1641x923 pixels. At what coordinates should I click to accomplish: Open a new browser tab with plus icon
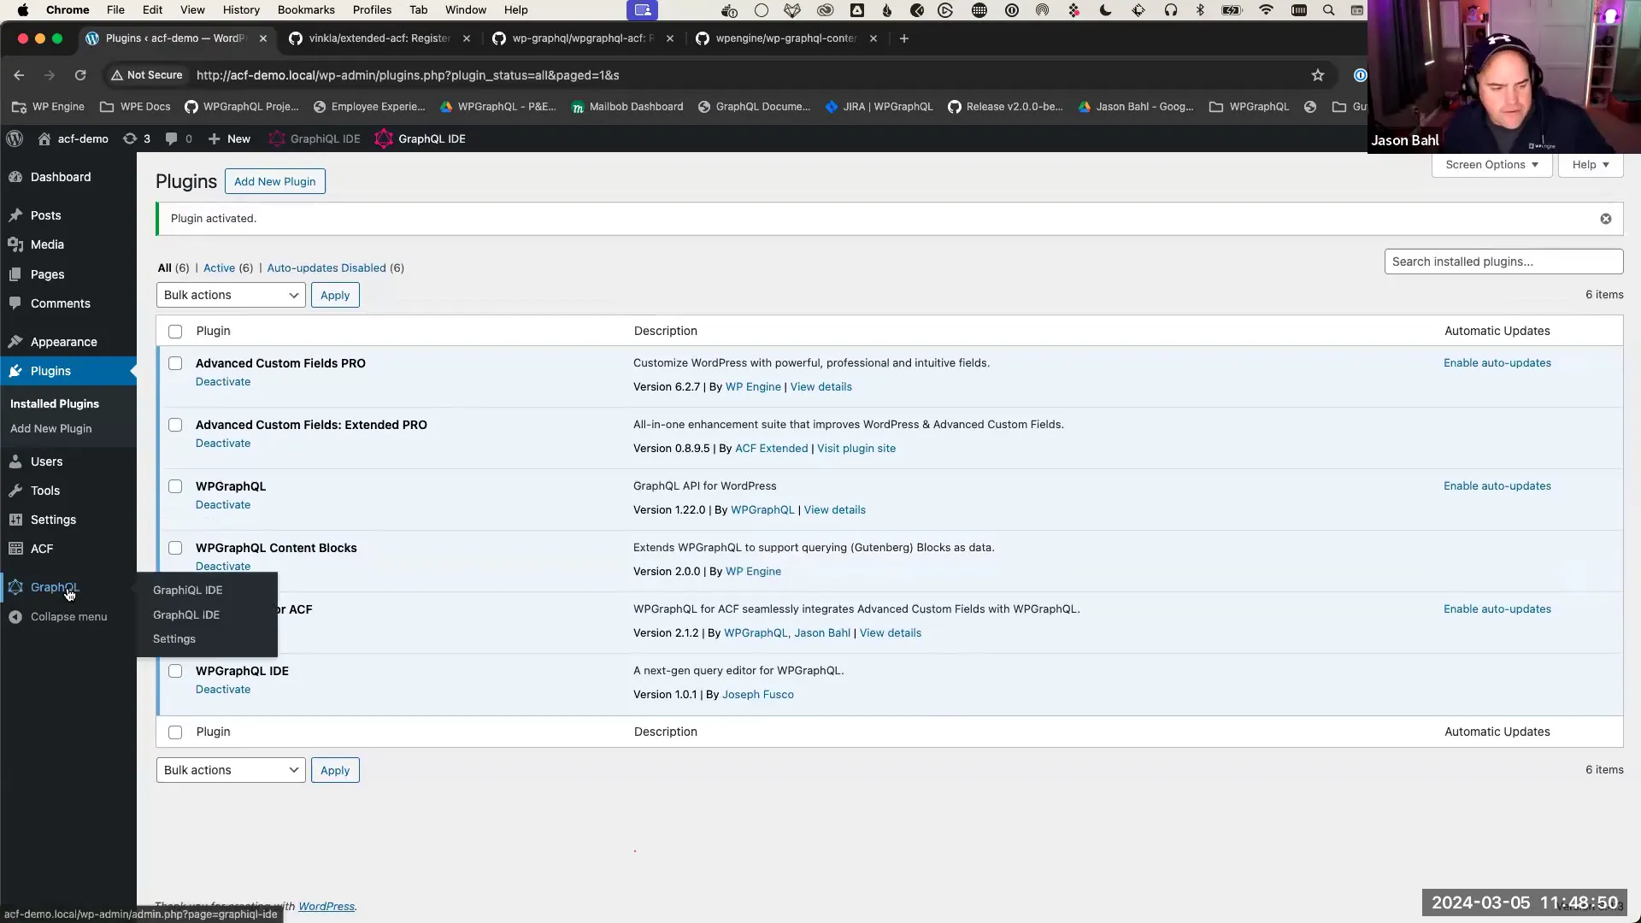[904, 38]
